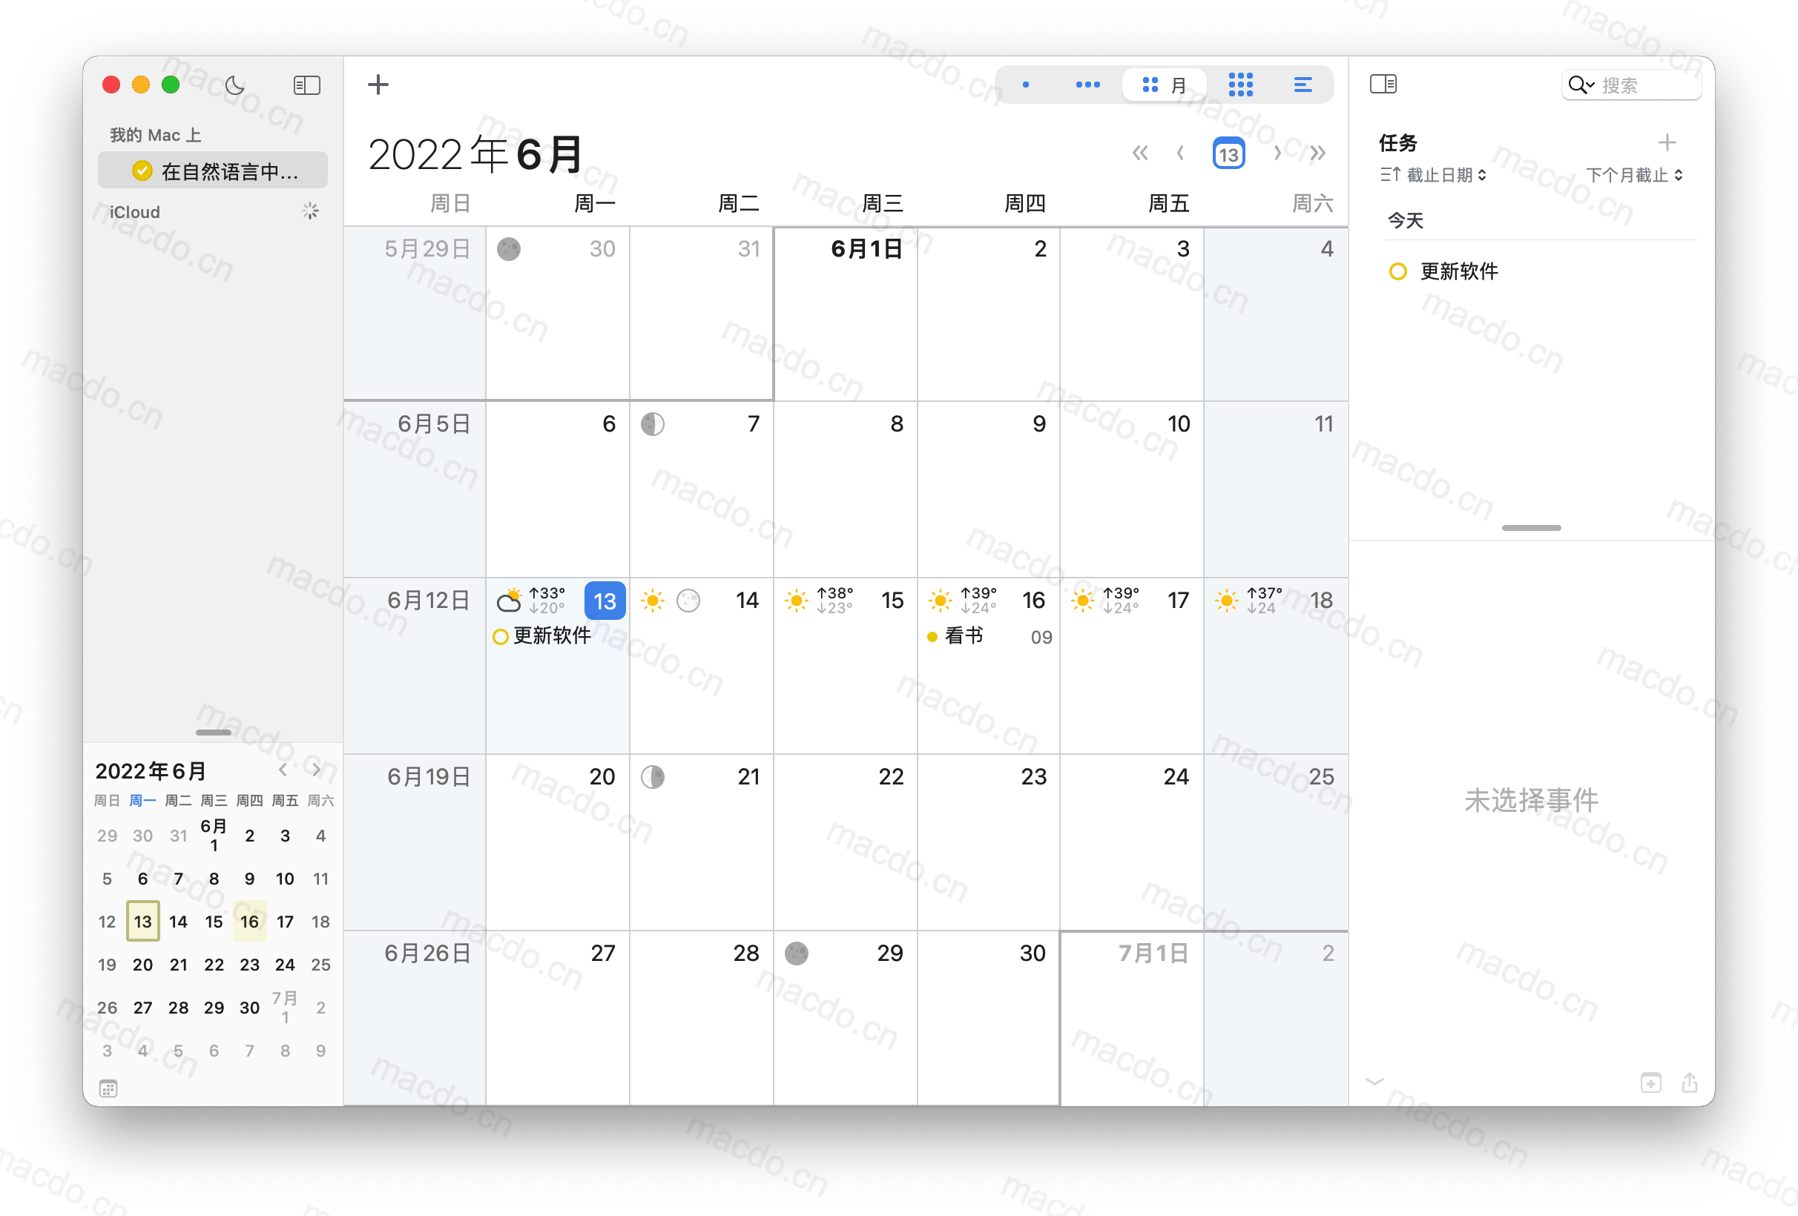This screenshot has height=1216, width=1798.
Task: Click the iCloud syncing spinner icon
Action: tap(310, 211)
